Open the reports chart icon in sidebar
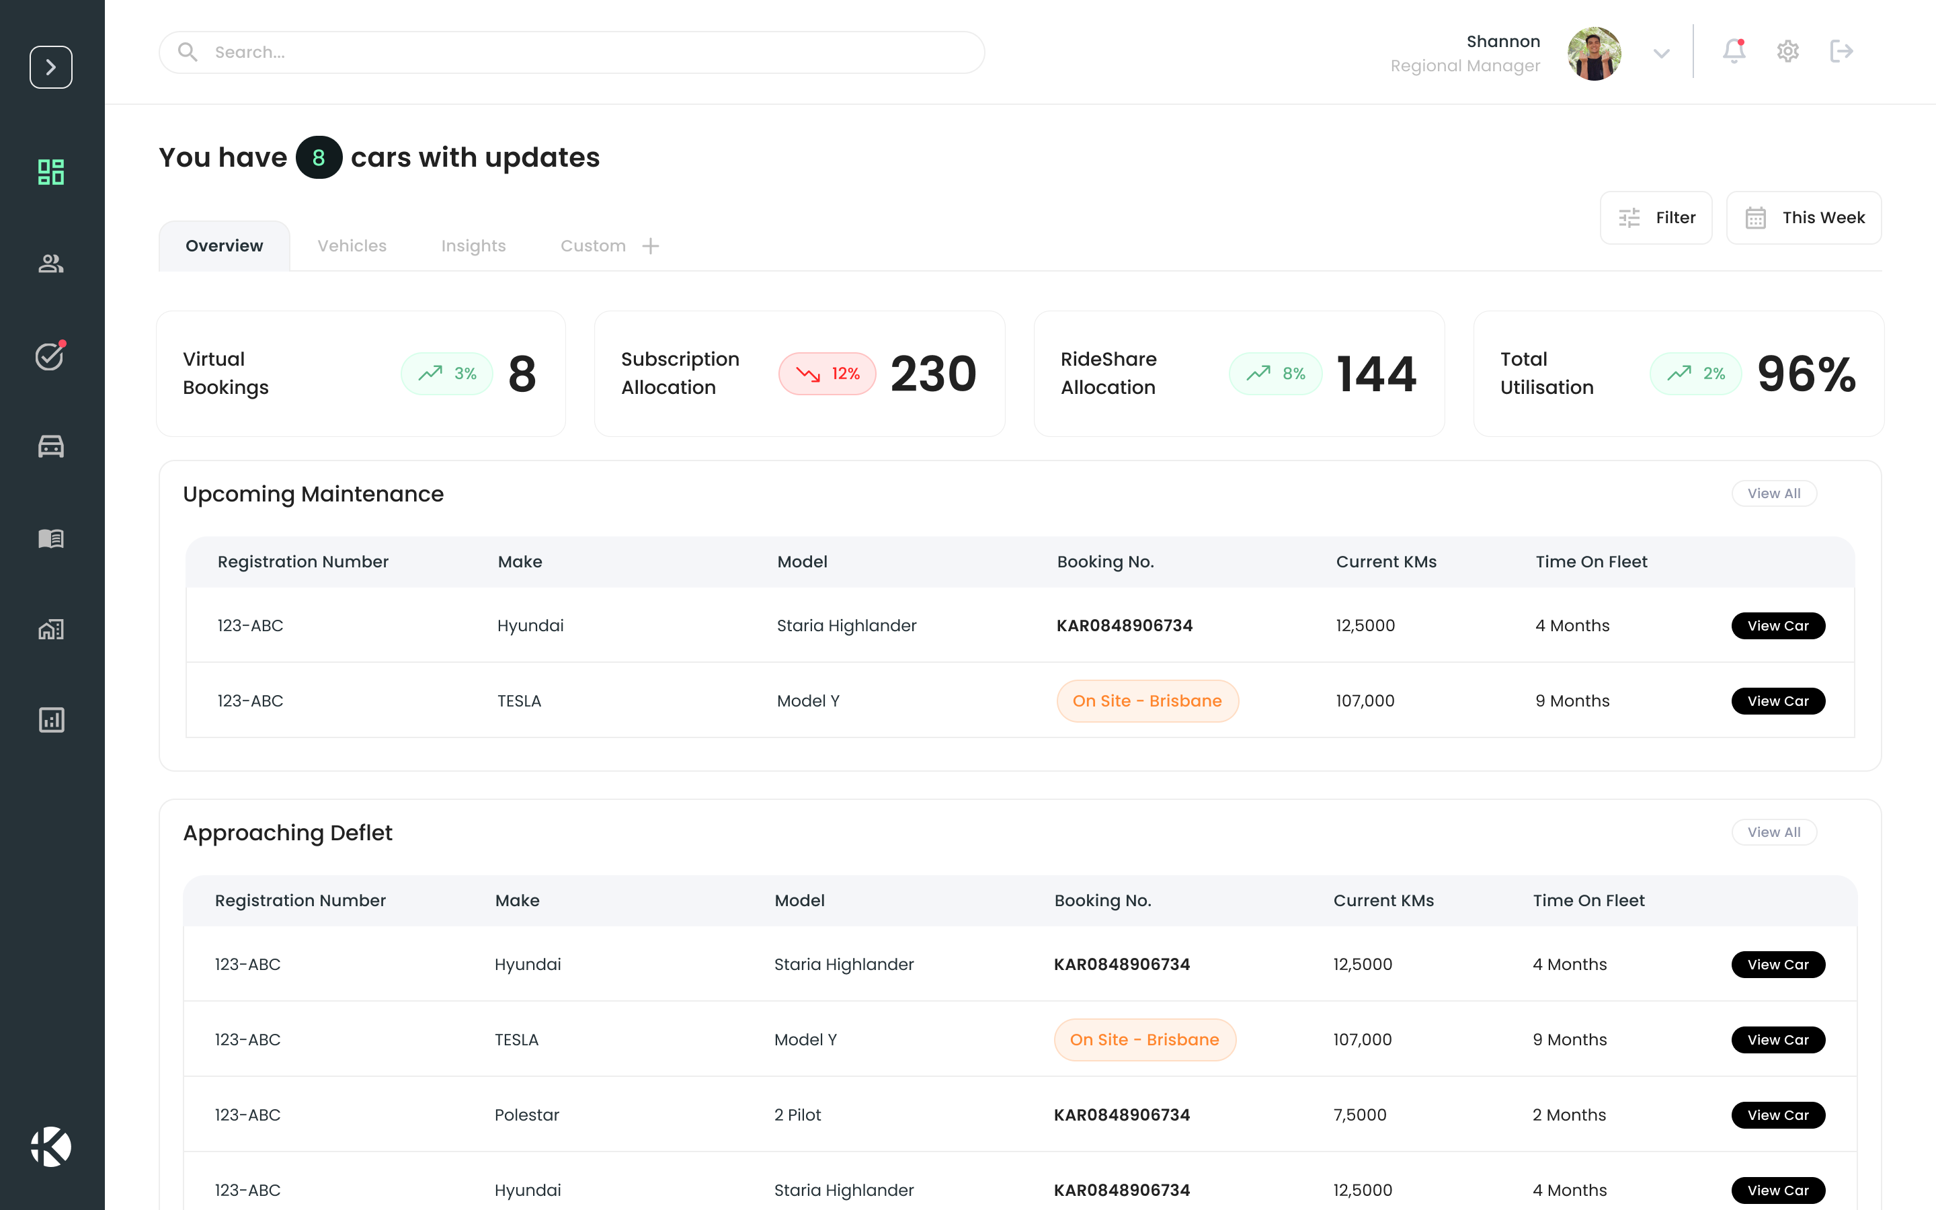Viewport: 1936px width, 1210px height. [50, 719]
